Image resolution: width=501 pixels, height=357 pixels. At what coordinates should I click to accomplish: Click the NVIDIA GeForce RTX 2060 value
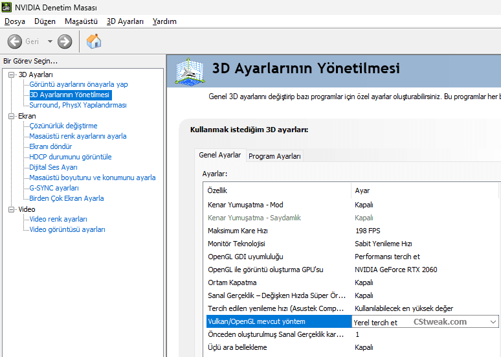tap(396, 270)
